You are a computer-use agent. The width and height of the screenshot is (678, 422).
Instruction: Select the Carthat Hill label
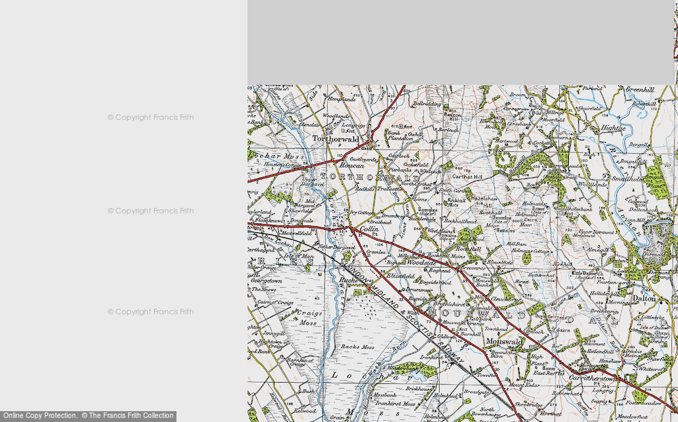coord(466,177)
